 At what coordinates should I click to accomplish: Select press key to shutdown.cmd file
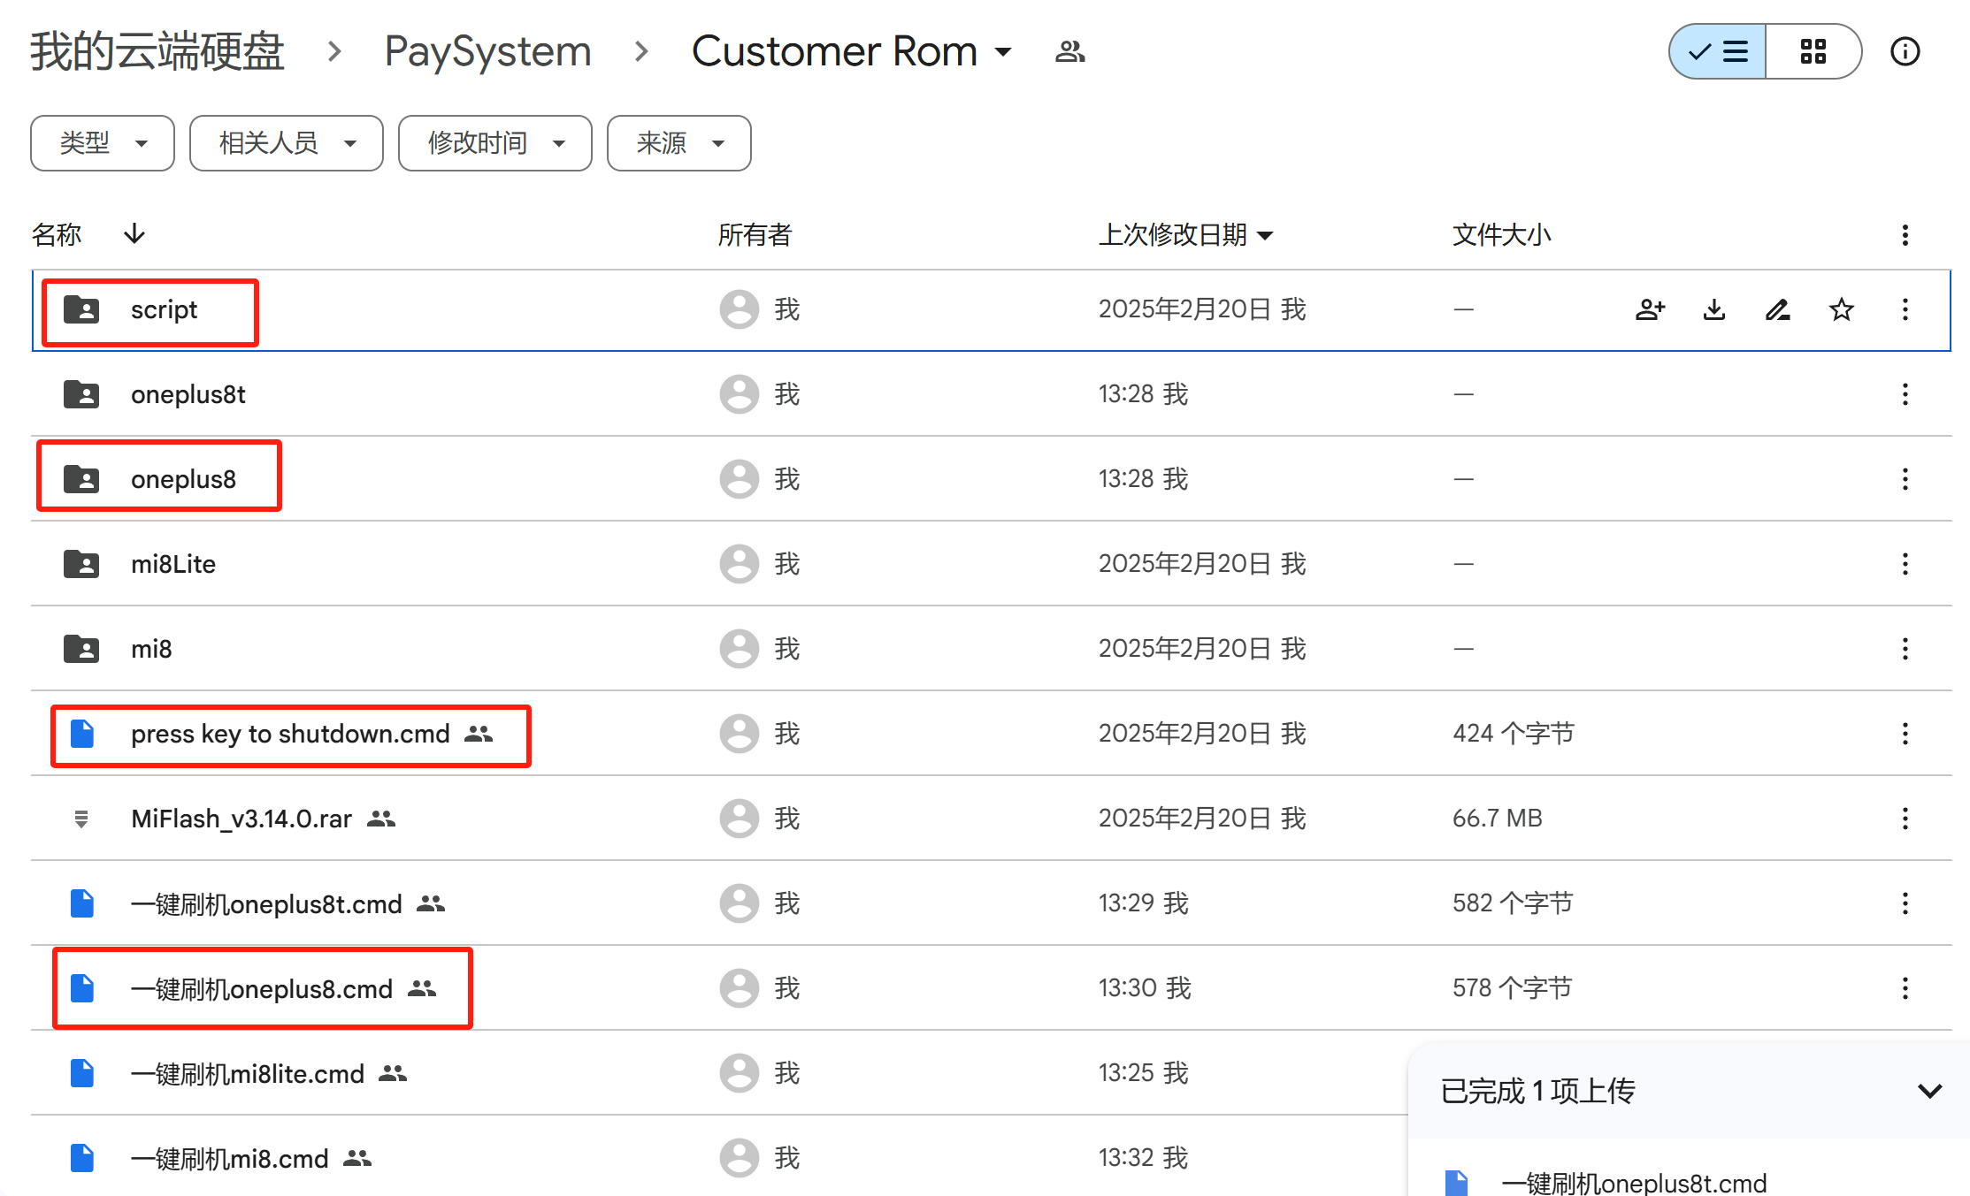coord(991,734)
